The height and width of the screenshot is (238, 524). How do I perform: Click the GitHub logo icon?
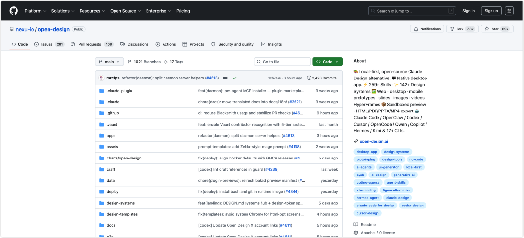(x=14, y=11)
